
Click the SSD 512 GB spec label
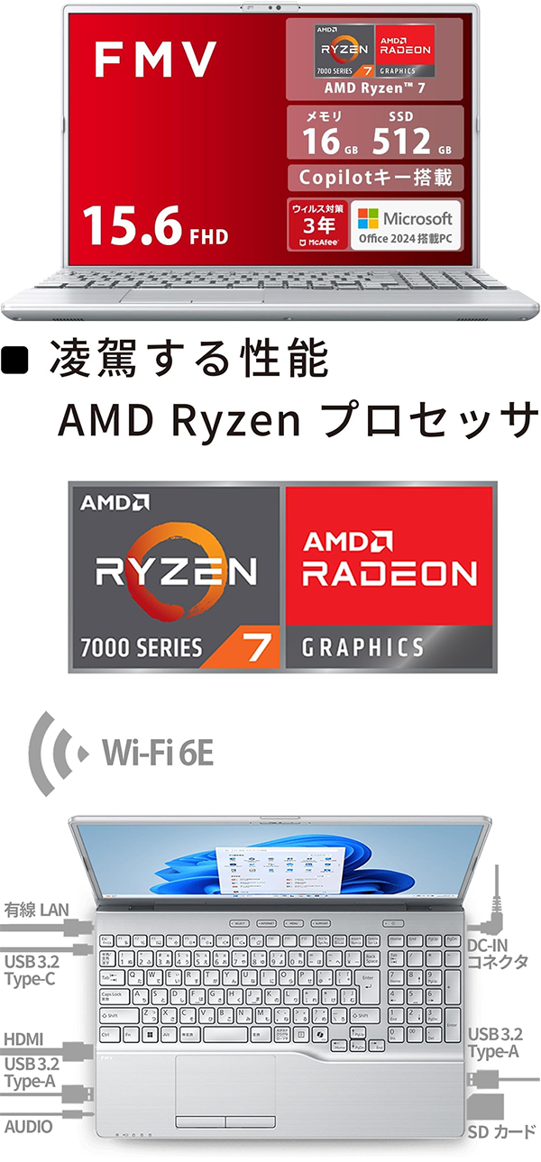[412, 133]
